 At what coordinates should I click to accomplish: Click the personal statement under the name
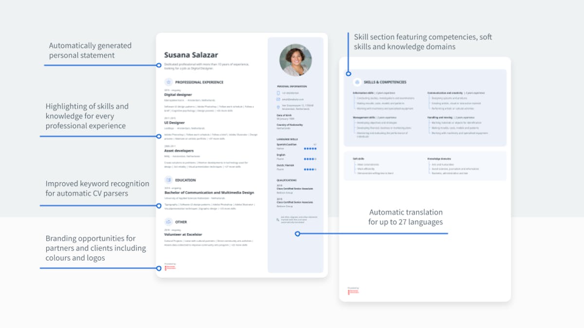coord(207,66)
